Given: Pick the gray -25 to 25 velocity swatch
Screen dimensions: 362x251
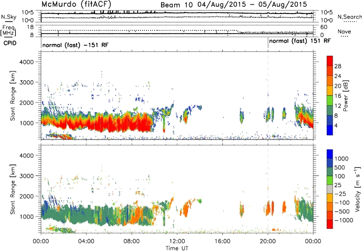Looking at the screenshot, I should point(330,189).
